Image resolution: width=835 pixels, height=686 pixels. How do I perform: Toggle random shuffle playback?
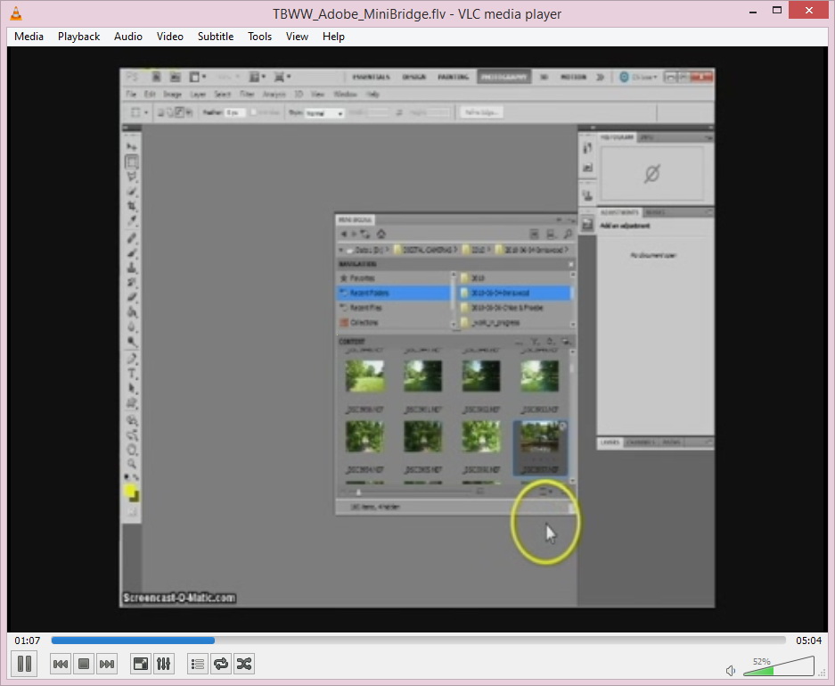tap(244, 664)
